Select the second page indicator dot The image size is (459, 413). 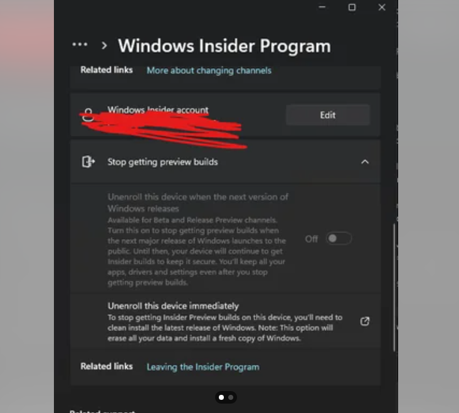pos(231,397)
